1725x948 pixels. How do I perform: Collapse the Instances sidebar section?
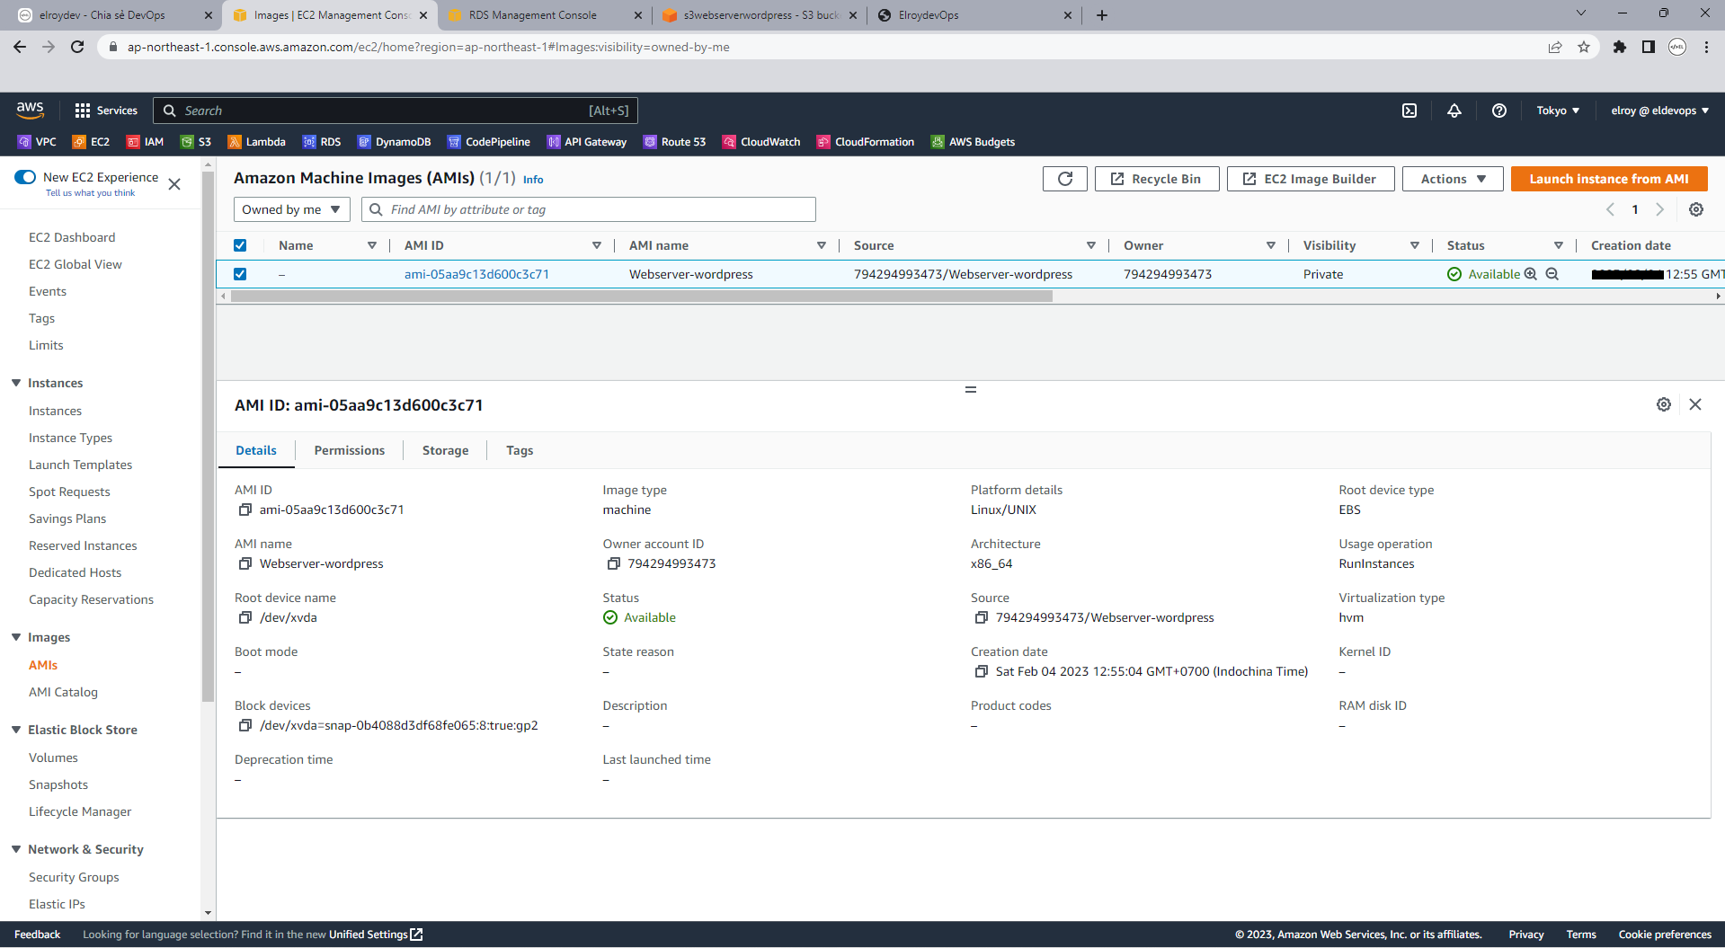[16, 383]
